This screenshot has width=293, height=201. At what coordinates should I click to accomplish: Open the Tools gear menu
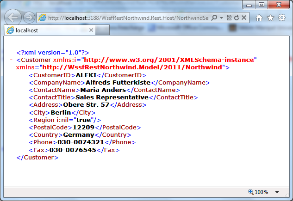tap(282, 18)
